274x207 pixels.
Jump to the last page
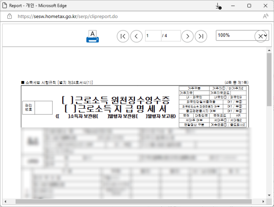[x=201, y=36]
